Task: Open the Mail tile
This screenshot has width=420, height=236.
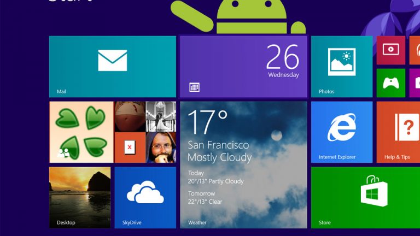Action: [112, 67]
